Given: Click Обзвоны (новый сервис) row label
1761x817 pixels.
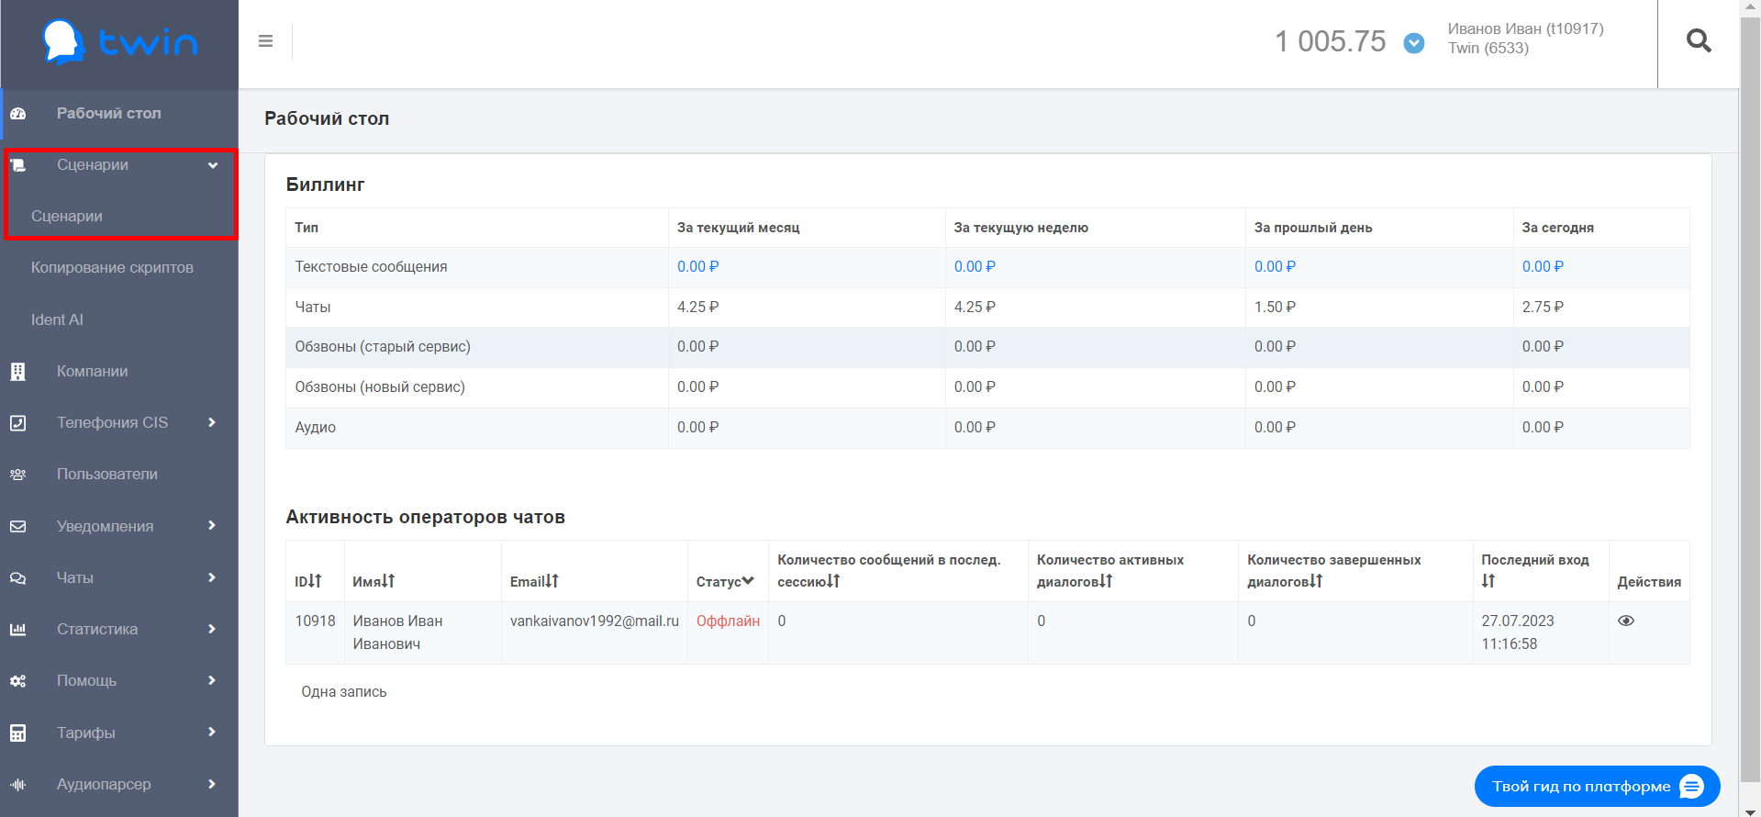Looking at the screenshot, I should tap(380, 387).
